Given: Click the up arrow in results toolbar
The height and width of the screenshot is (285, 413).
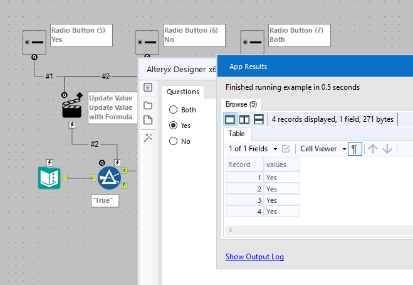Looking at the screenshot, I should [x=373, y=149].
